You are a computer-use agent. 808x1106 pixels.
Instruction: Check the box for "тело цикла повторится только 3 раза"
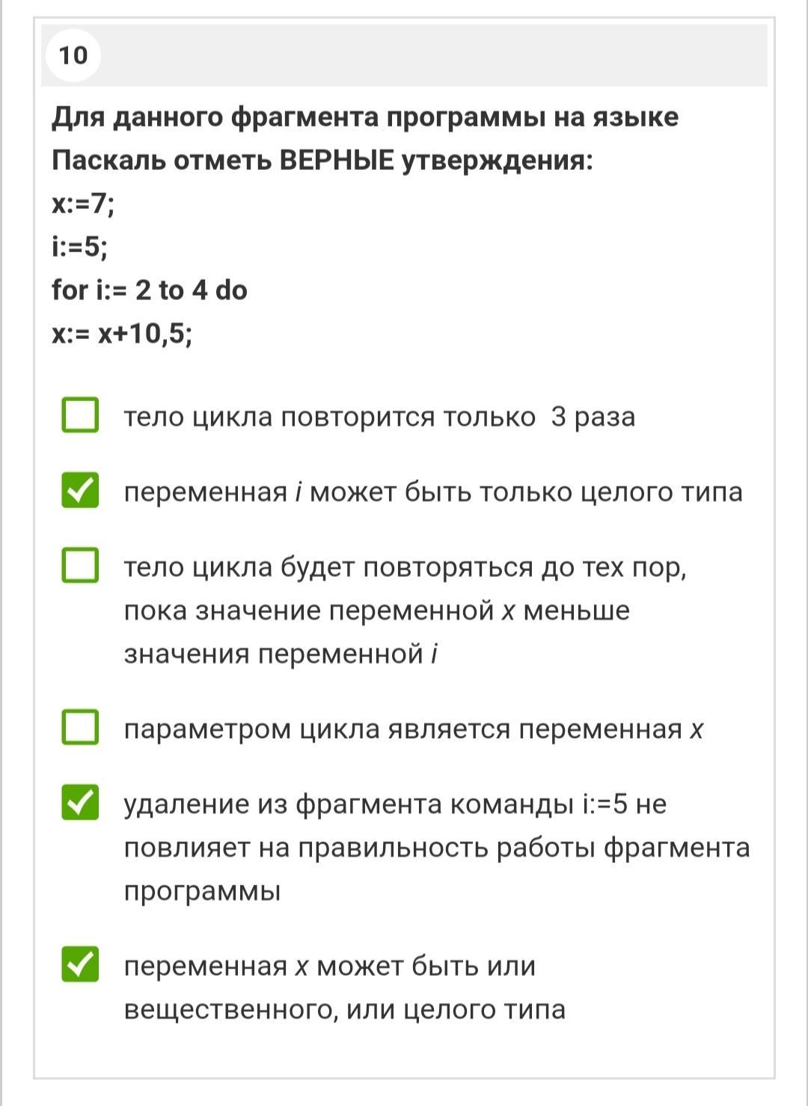(80, 415)
